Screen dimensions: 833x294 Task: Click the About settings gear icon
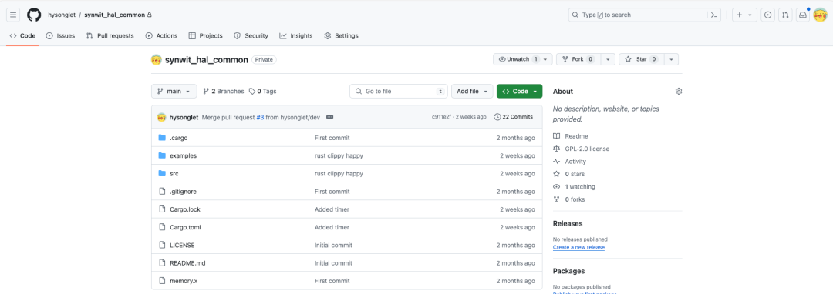pyautogui.click(x=679, y=91)
